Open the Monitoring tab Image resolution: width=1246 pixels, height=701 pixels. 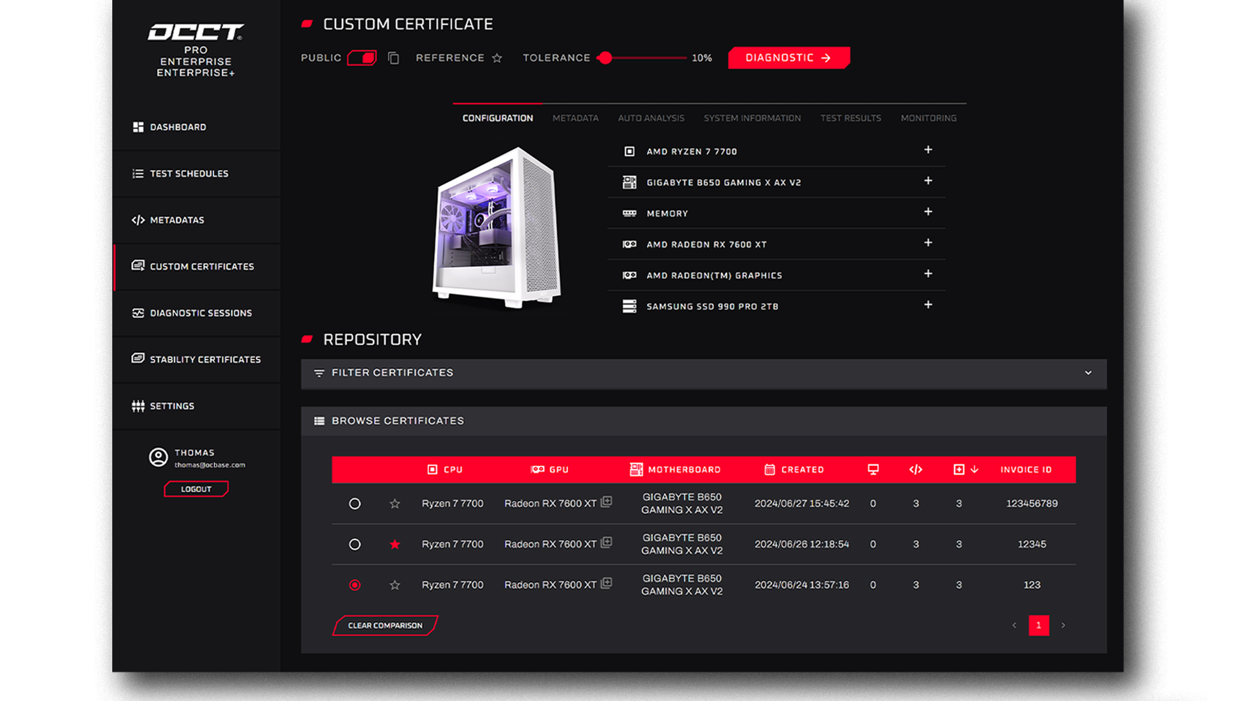pyautogui.click(x=929, y=118)
